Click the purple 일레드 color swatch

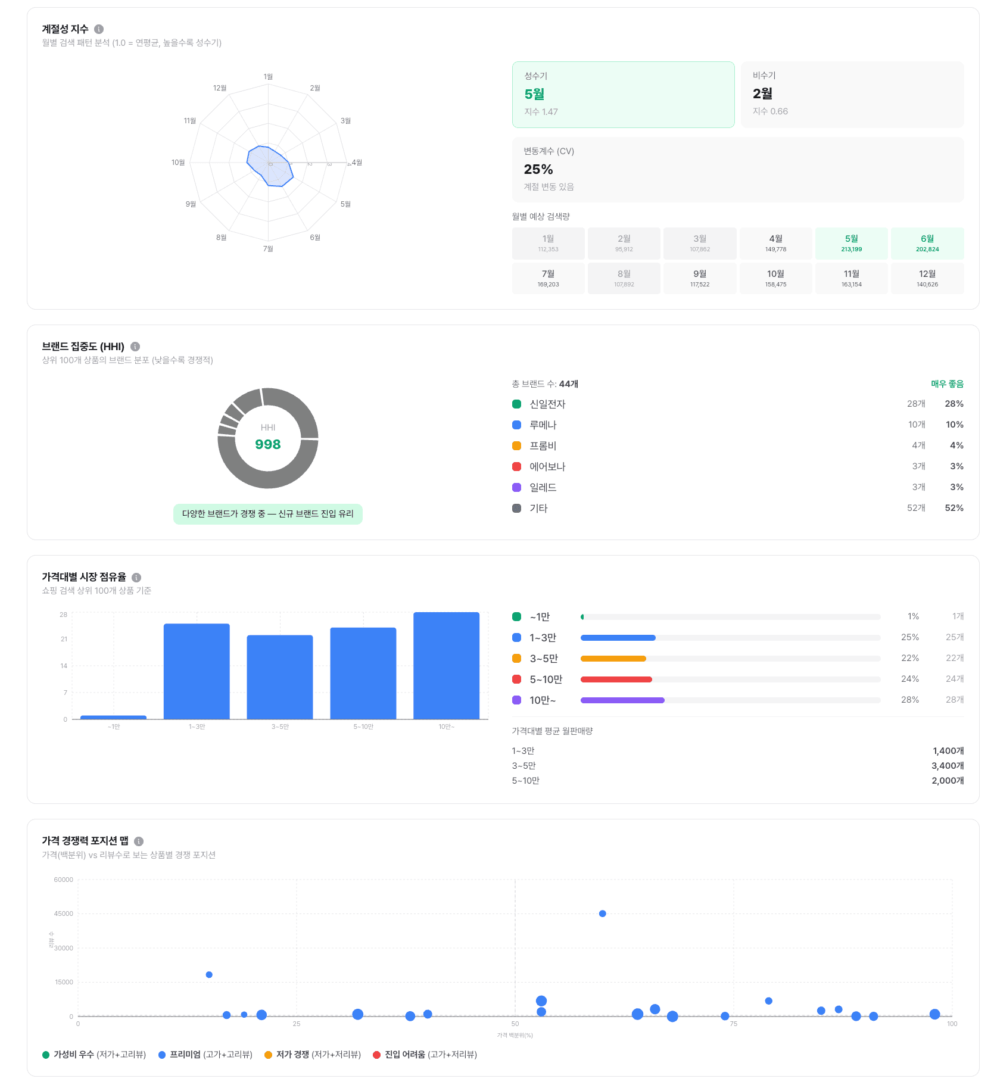(x=517, y=488)
